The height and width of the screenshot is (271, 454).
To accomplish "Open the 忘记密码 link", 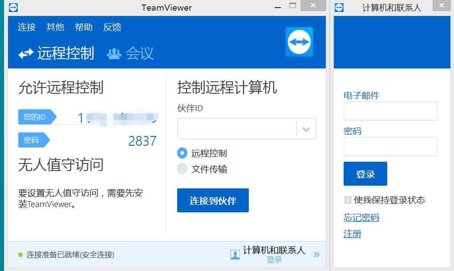I will (361, 217).
